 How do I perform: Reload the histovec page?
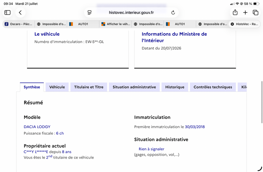tap(173, 12)
